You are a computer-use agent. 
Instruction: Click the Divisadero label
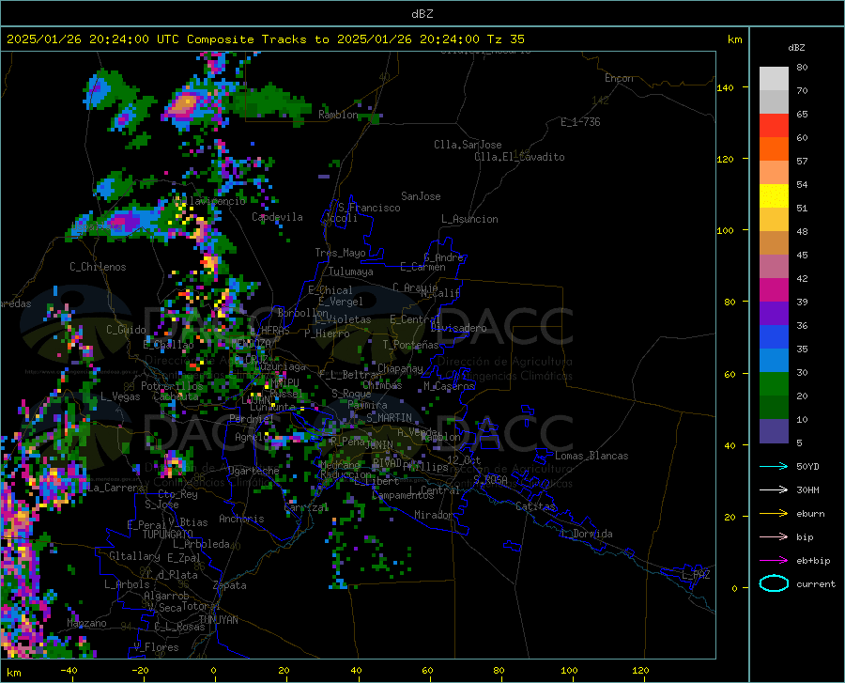pos(458,328)
